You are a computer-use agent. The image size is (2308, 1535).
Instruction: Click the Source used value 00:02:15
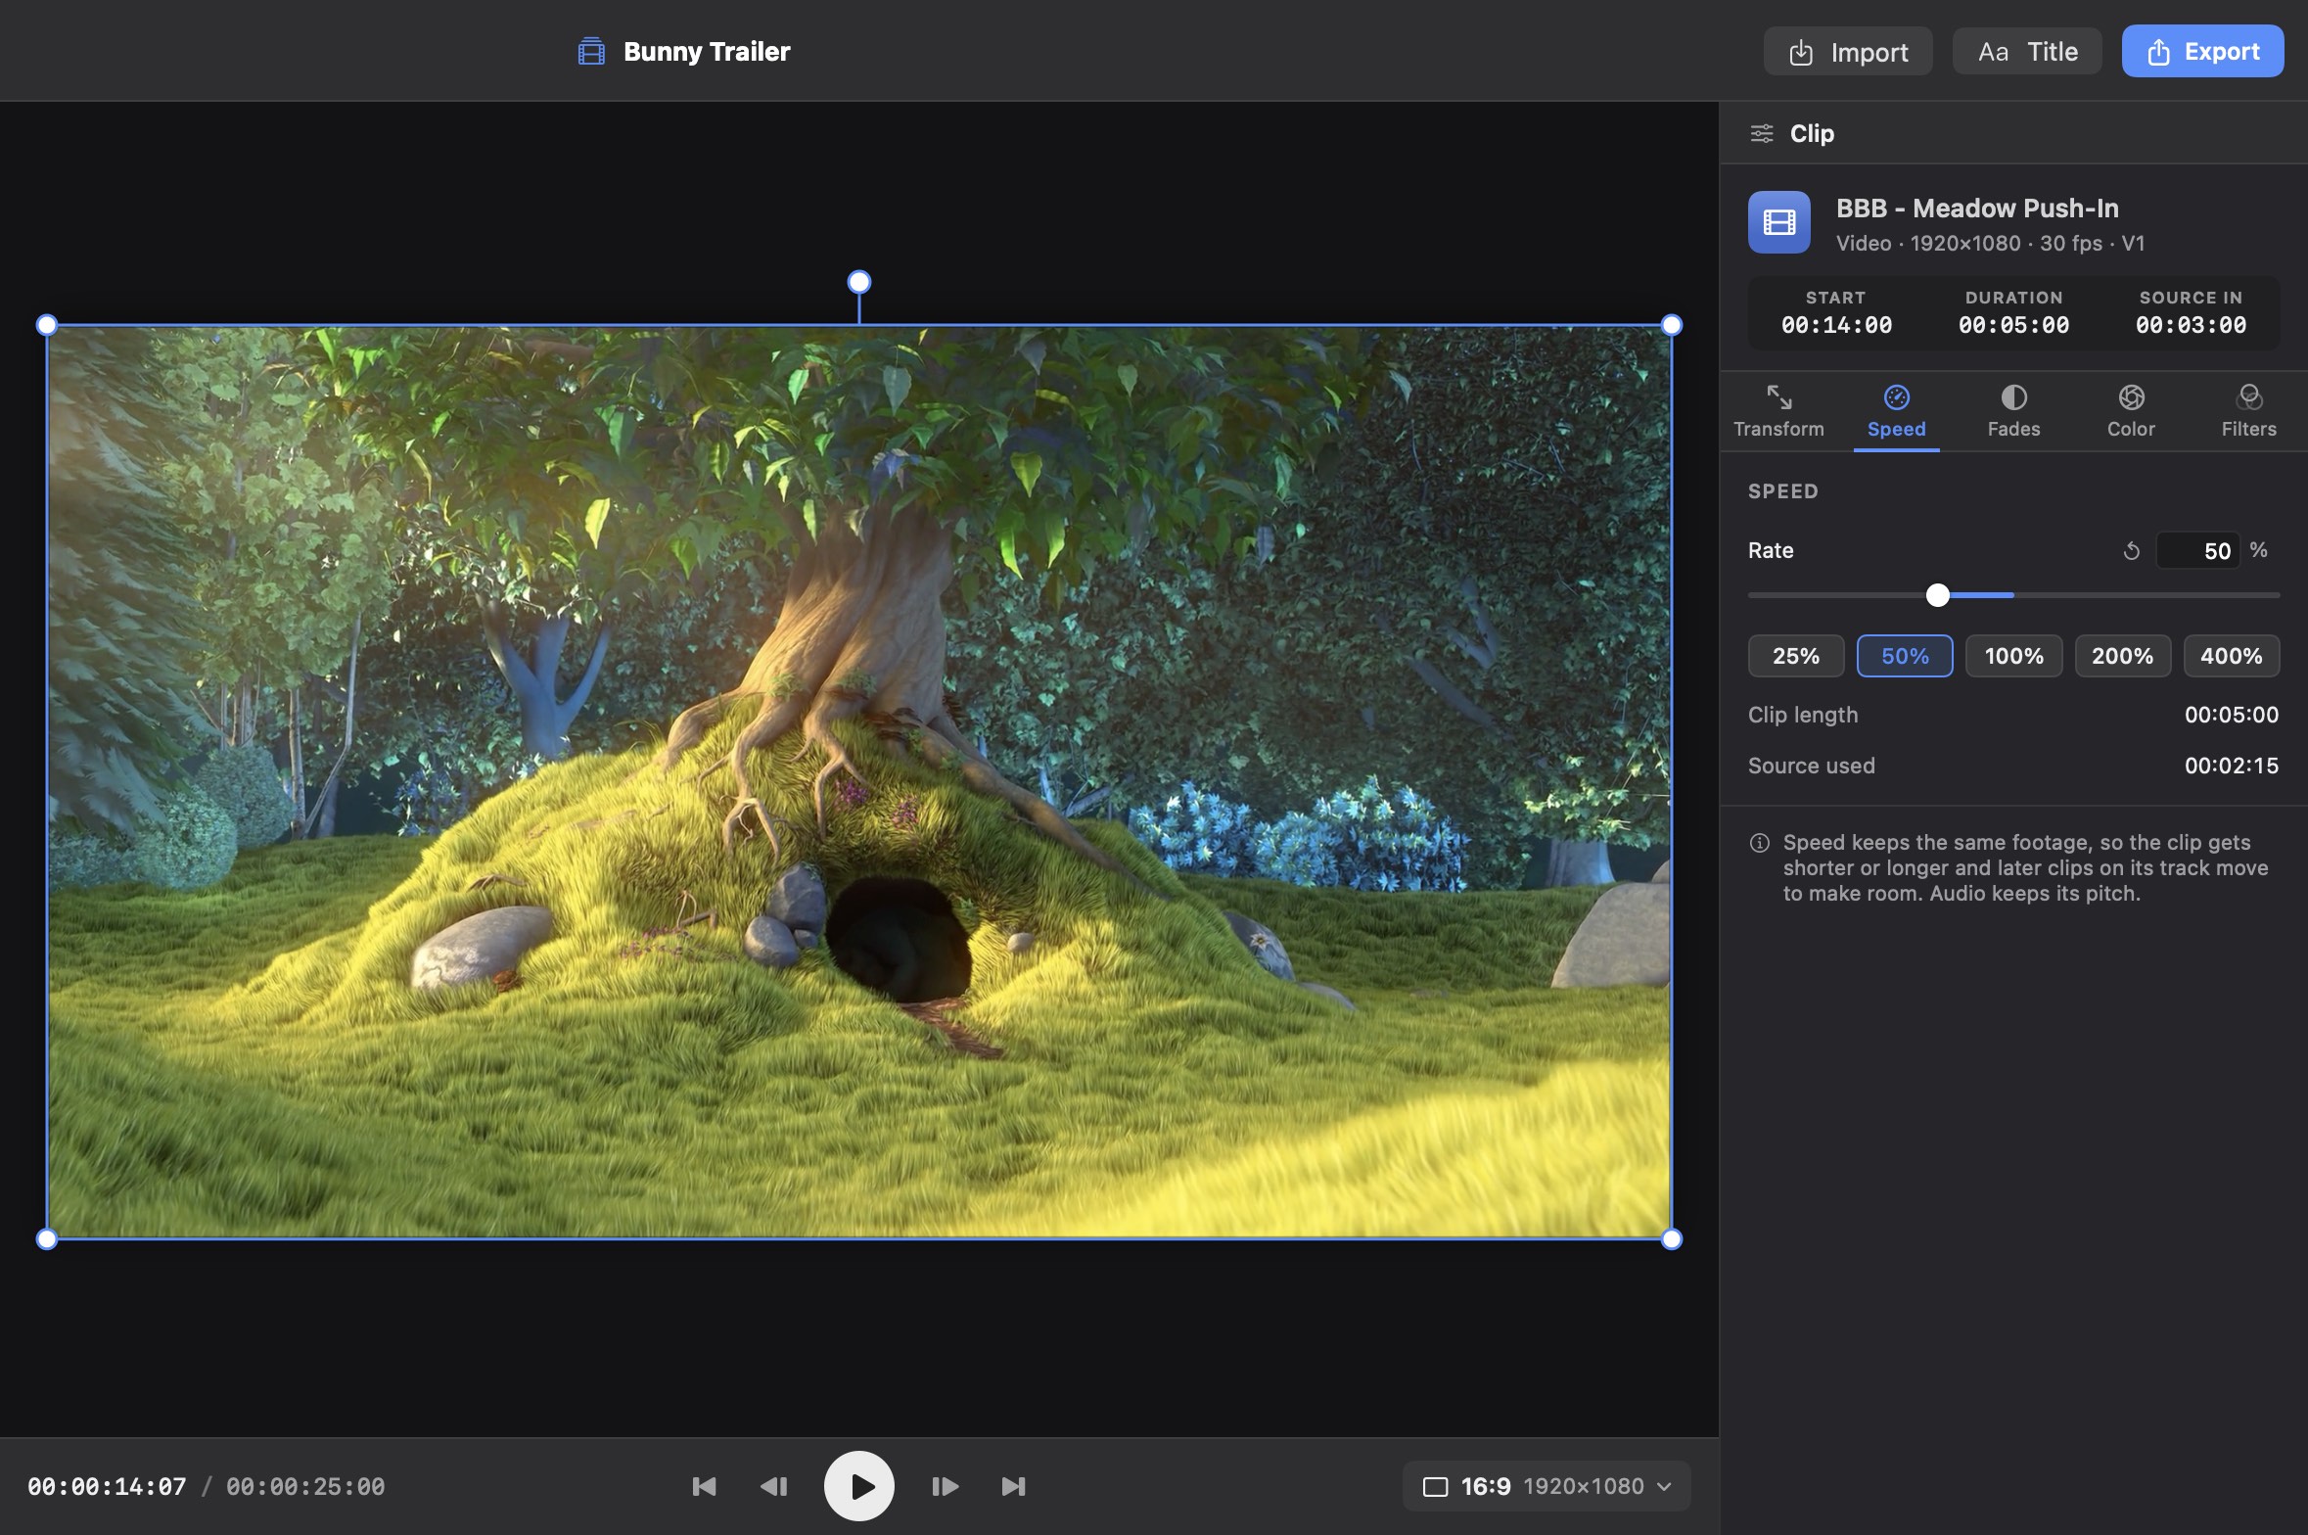(x=2231, y=766)
